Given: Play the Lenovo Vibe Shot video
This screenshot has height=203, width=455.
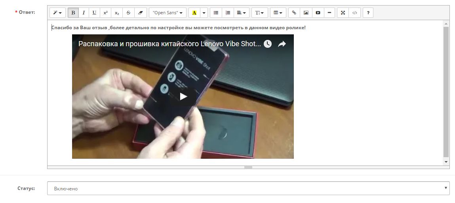Looking at the screenshot, I should click(x=183, y=96).
